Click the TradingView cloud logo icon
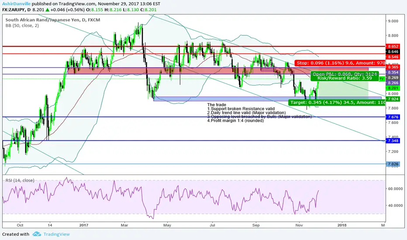The width and height of the screenshot is (407, 240). coord(37,234)
